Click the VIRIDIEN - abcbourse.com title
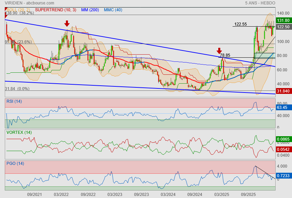Viewport: 292px width, 198px height. (27, 3)
